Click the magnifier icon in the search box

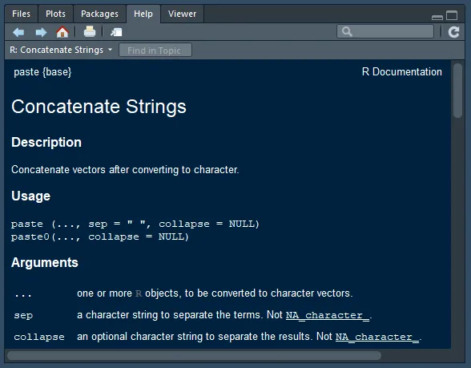347,31
